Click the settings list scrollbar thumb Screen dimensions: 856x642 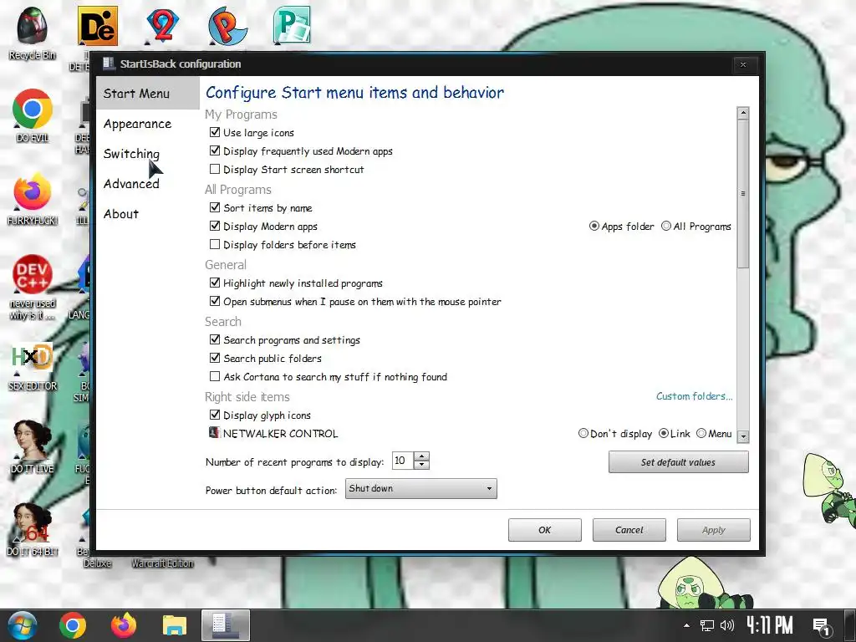pyautogui.click(x=742, y=194)
